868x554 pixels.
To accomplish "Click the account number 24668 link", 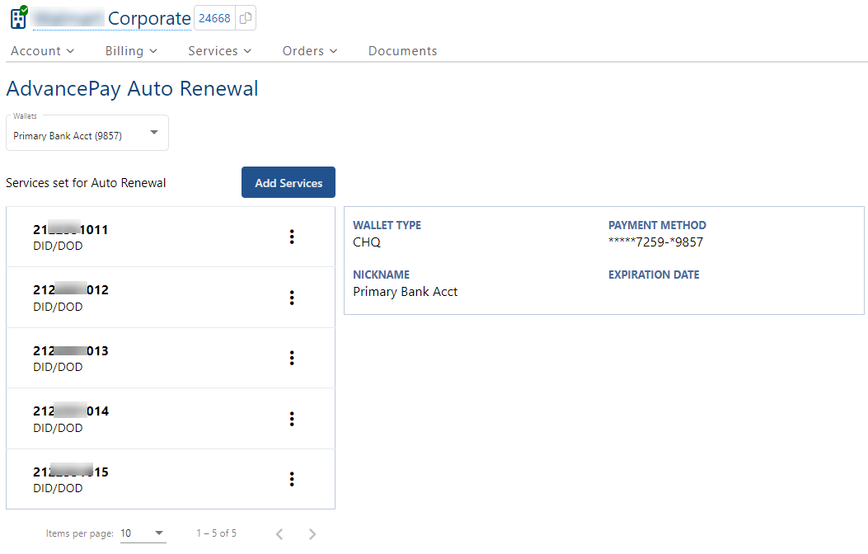I will 214,18.
